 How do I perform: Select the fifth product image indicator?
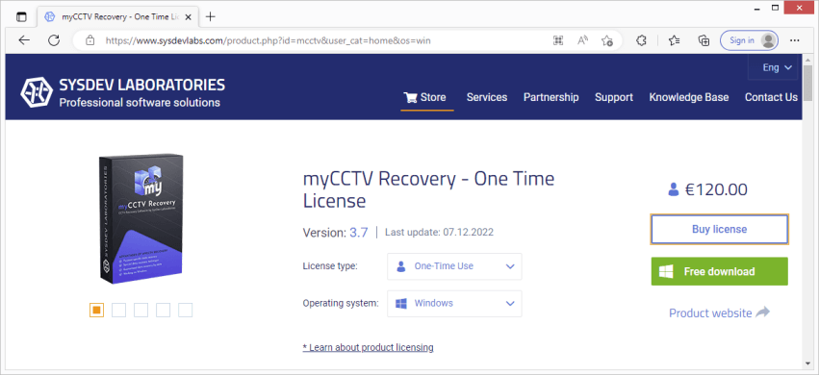click(x=186, y=310)
